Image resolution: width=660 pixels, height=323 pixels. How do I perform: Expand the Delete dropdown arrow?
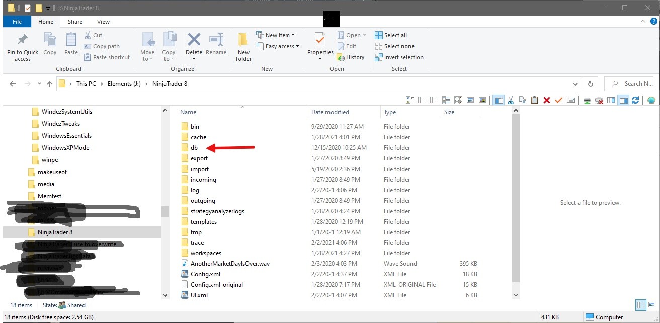tap(194, 59)
